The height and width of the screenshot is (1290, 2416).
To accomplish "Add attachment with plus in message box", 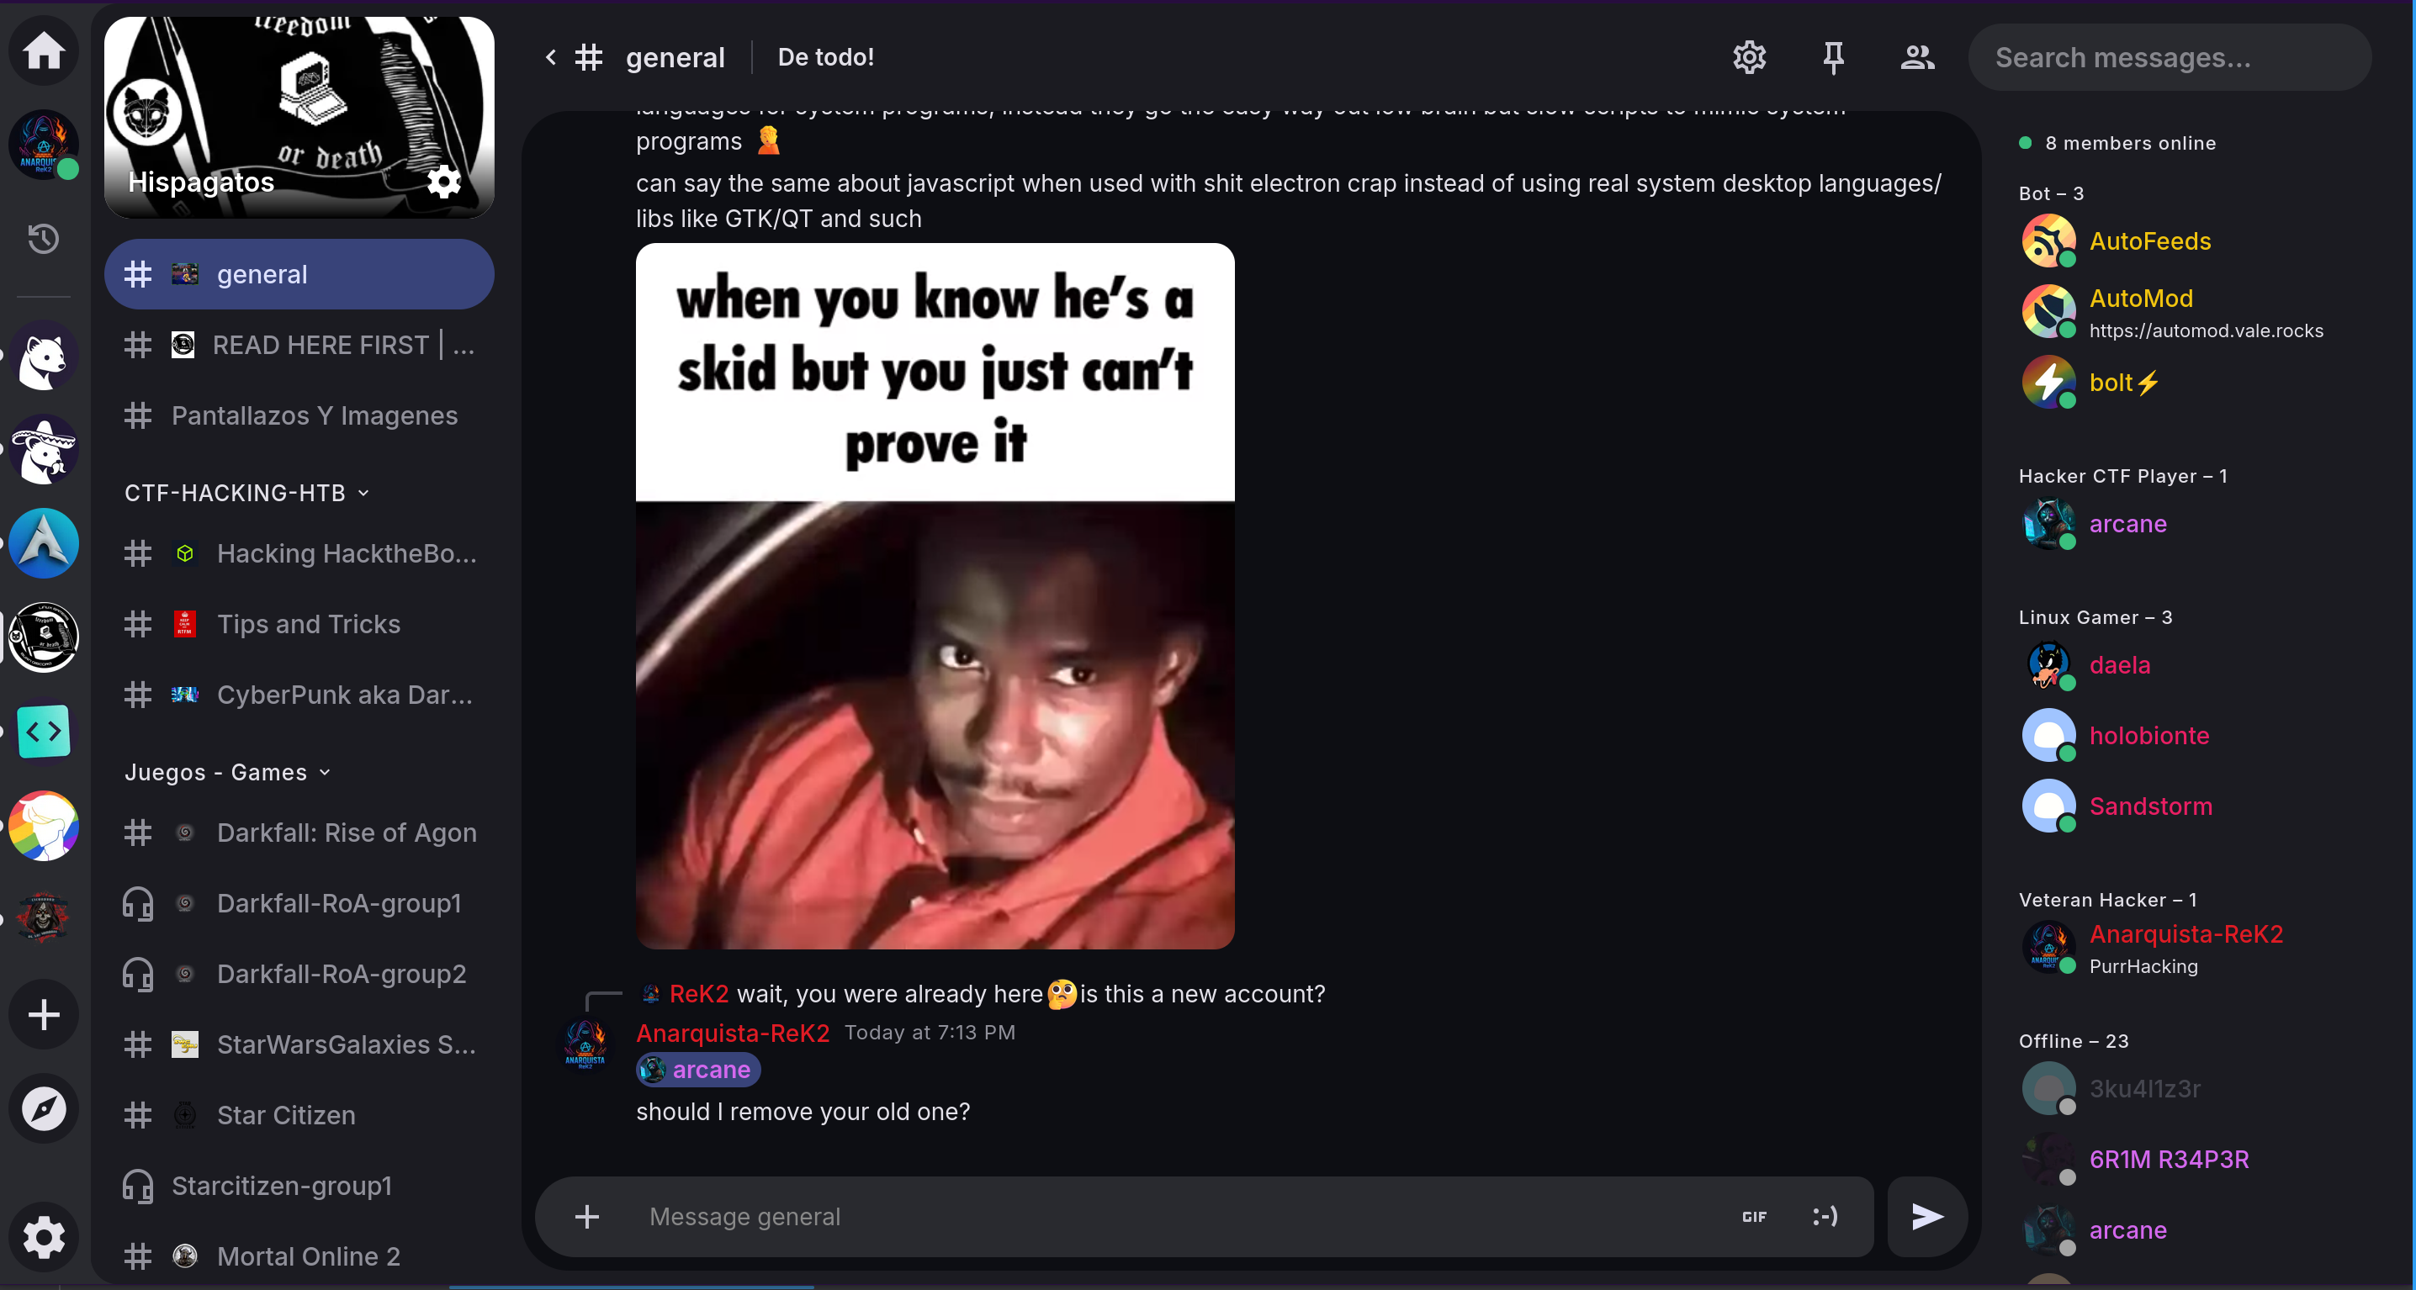I will coord(587,1216).
